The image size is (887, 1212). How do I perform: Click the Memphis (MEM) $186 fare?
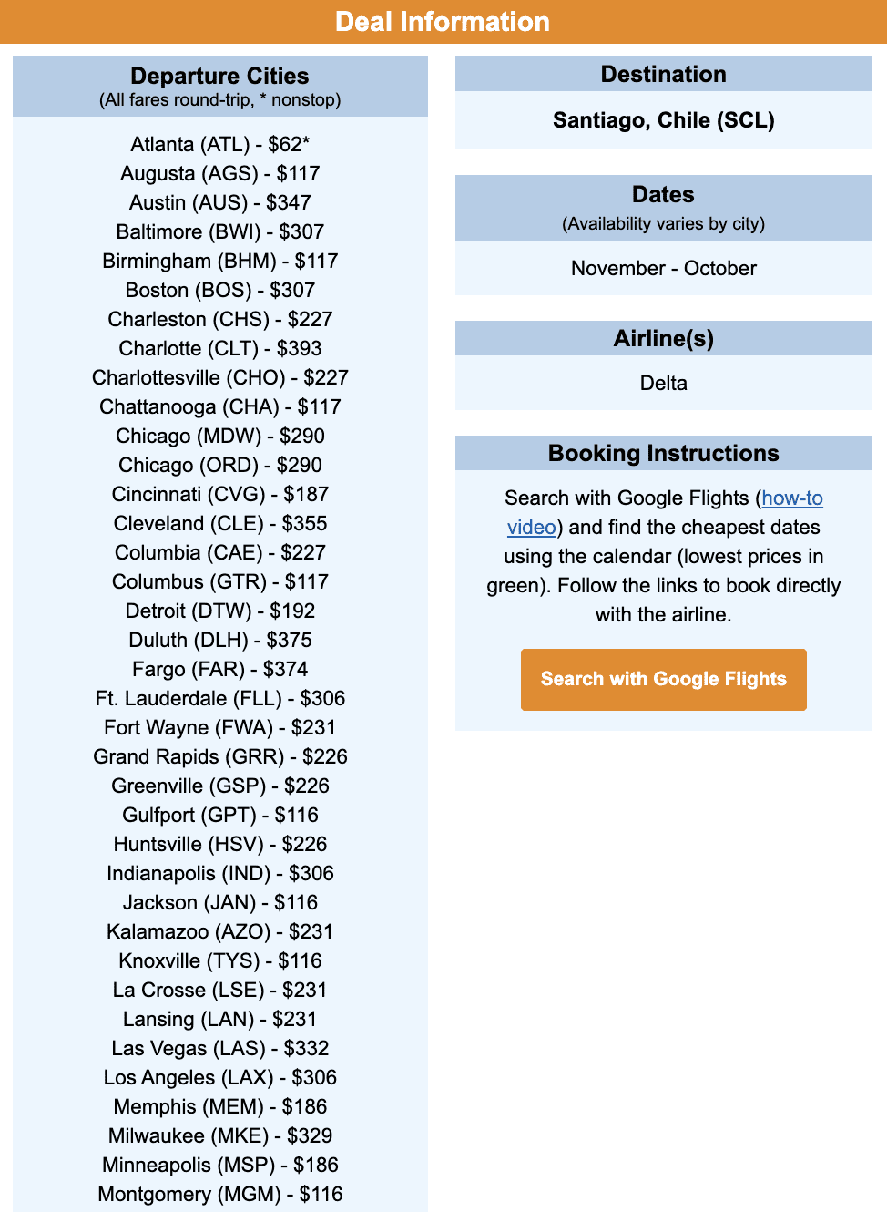[x=219, y=1106]
